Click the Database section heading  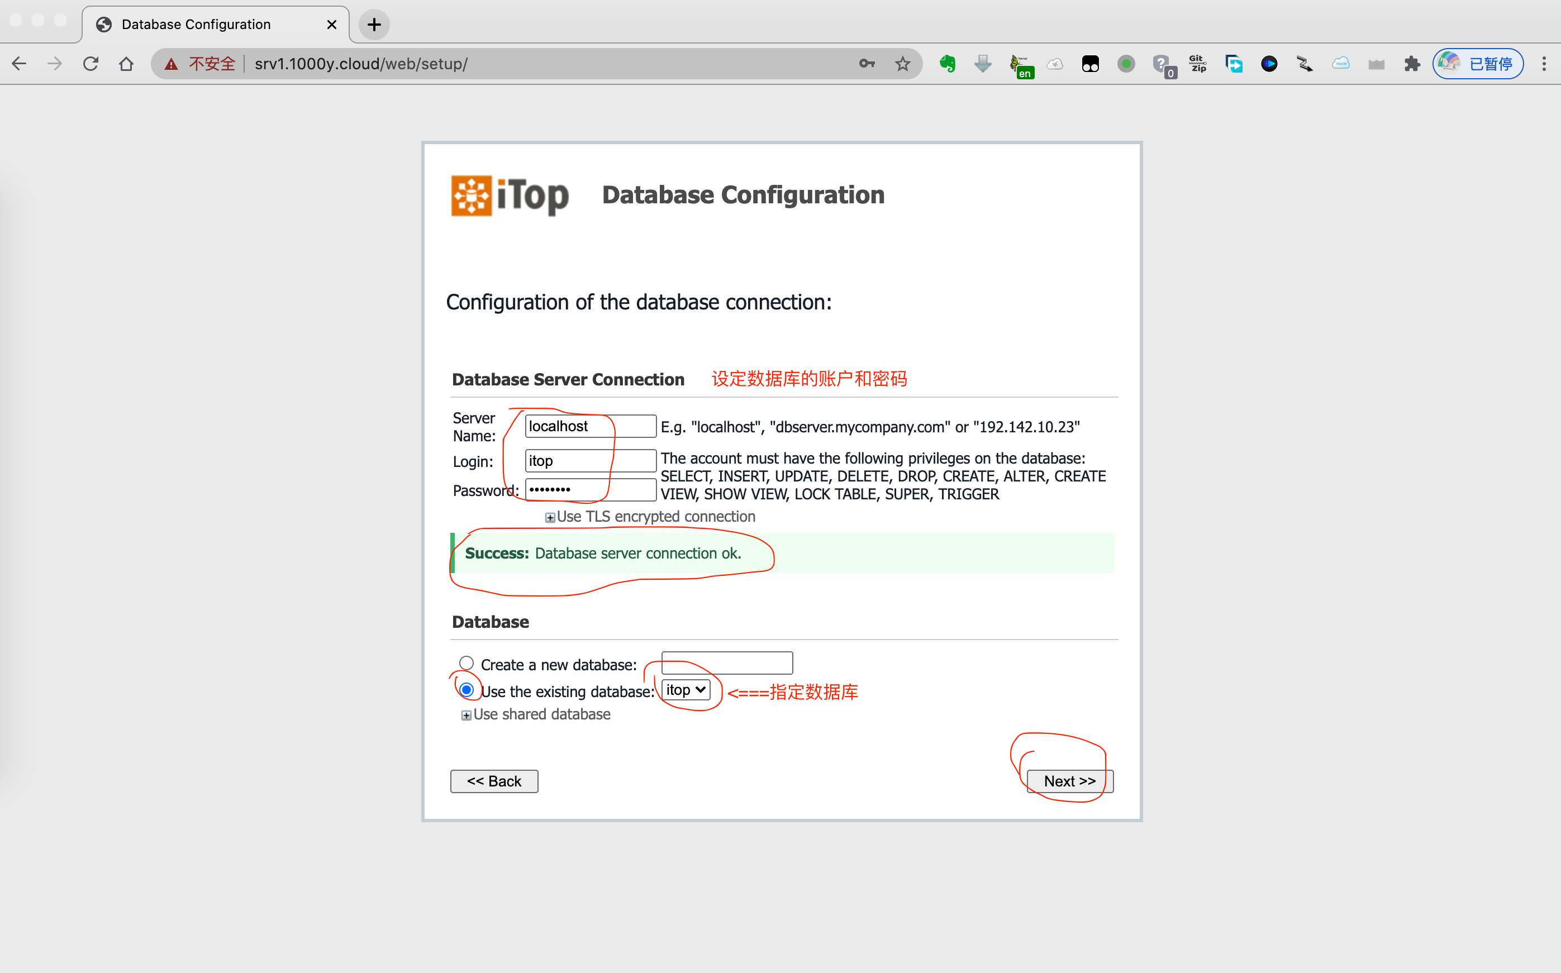[x=491, y=622]
